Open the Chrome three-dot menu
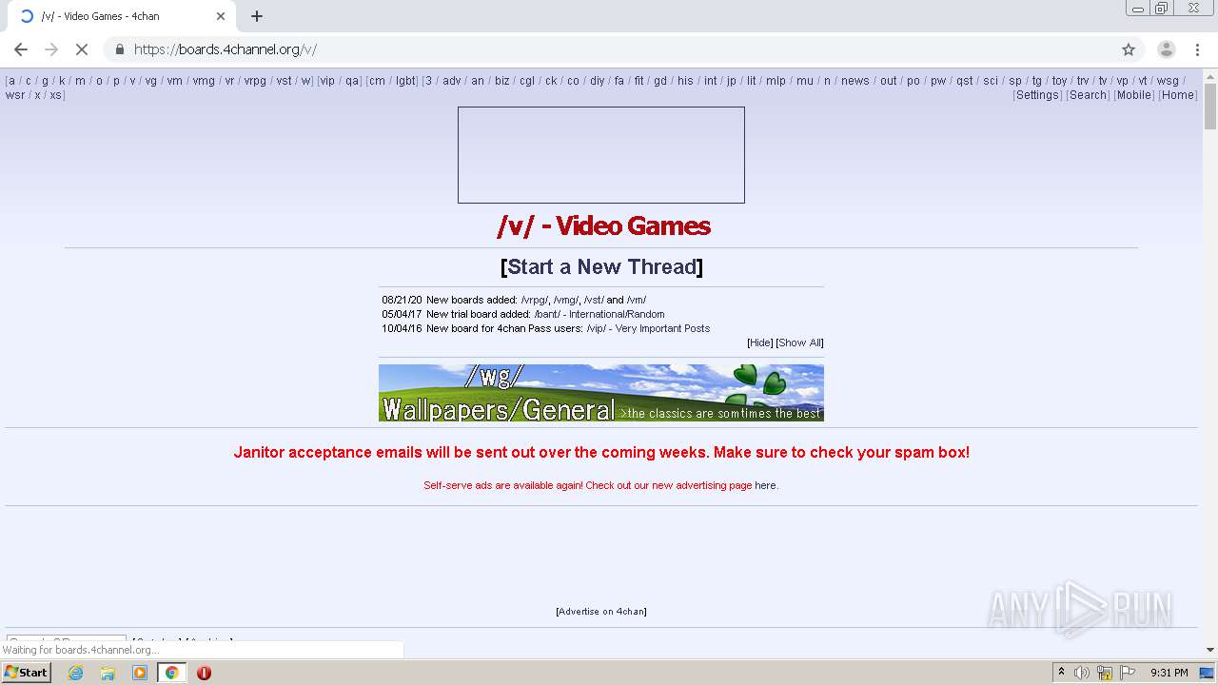The height and width of the screenshot is (685, 1218). coord(1198,49)
